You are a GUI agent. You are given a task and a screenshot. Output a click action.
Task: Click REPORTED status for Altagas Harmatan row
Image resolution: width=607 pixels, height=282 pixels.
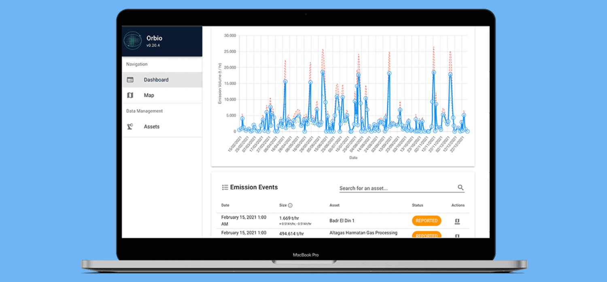427,235
